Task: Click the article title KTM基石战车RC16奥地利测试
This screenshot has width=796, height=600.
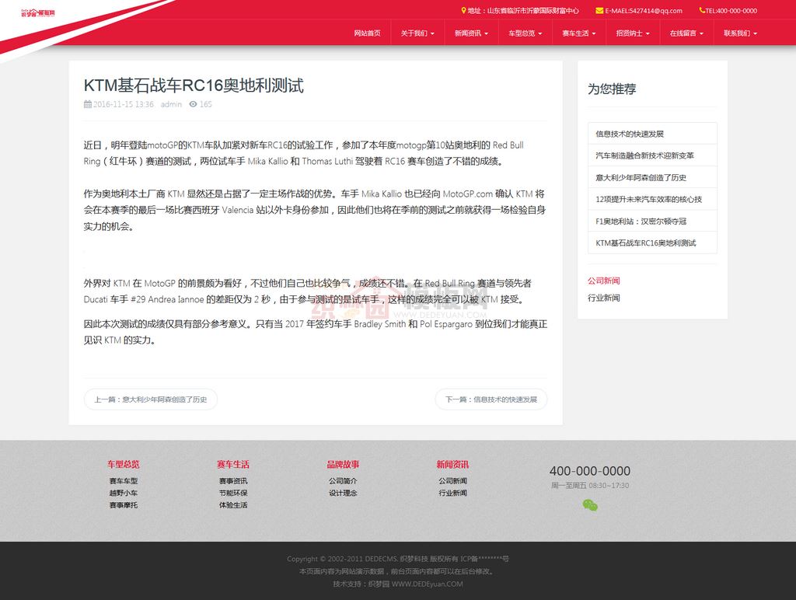Action: (x=194, y=85)
